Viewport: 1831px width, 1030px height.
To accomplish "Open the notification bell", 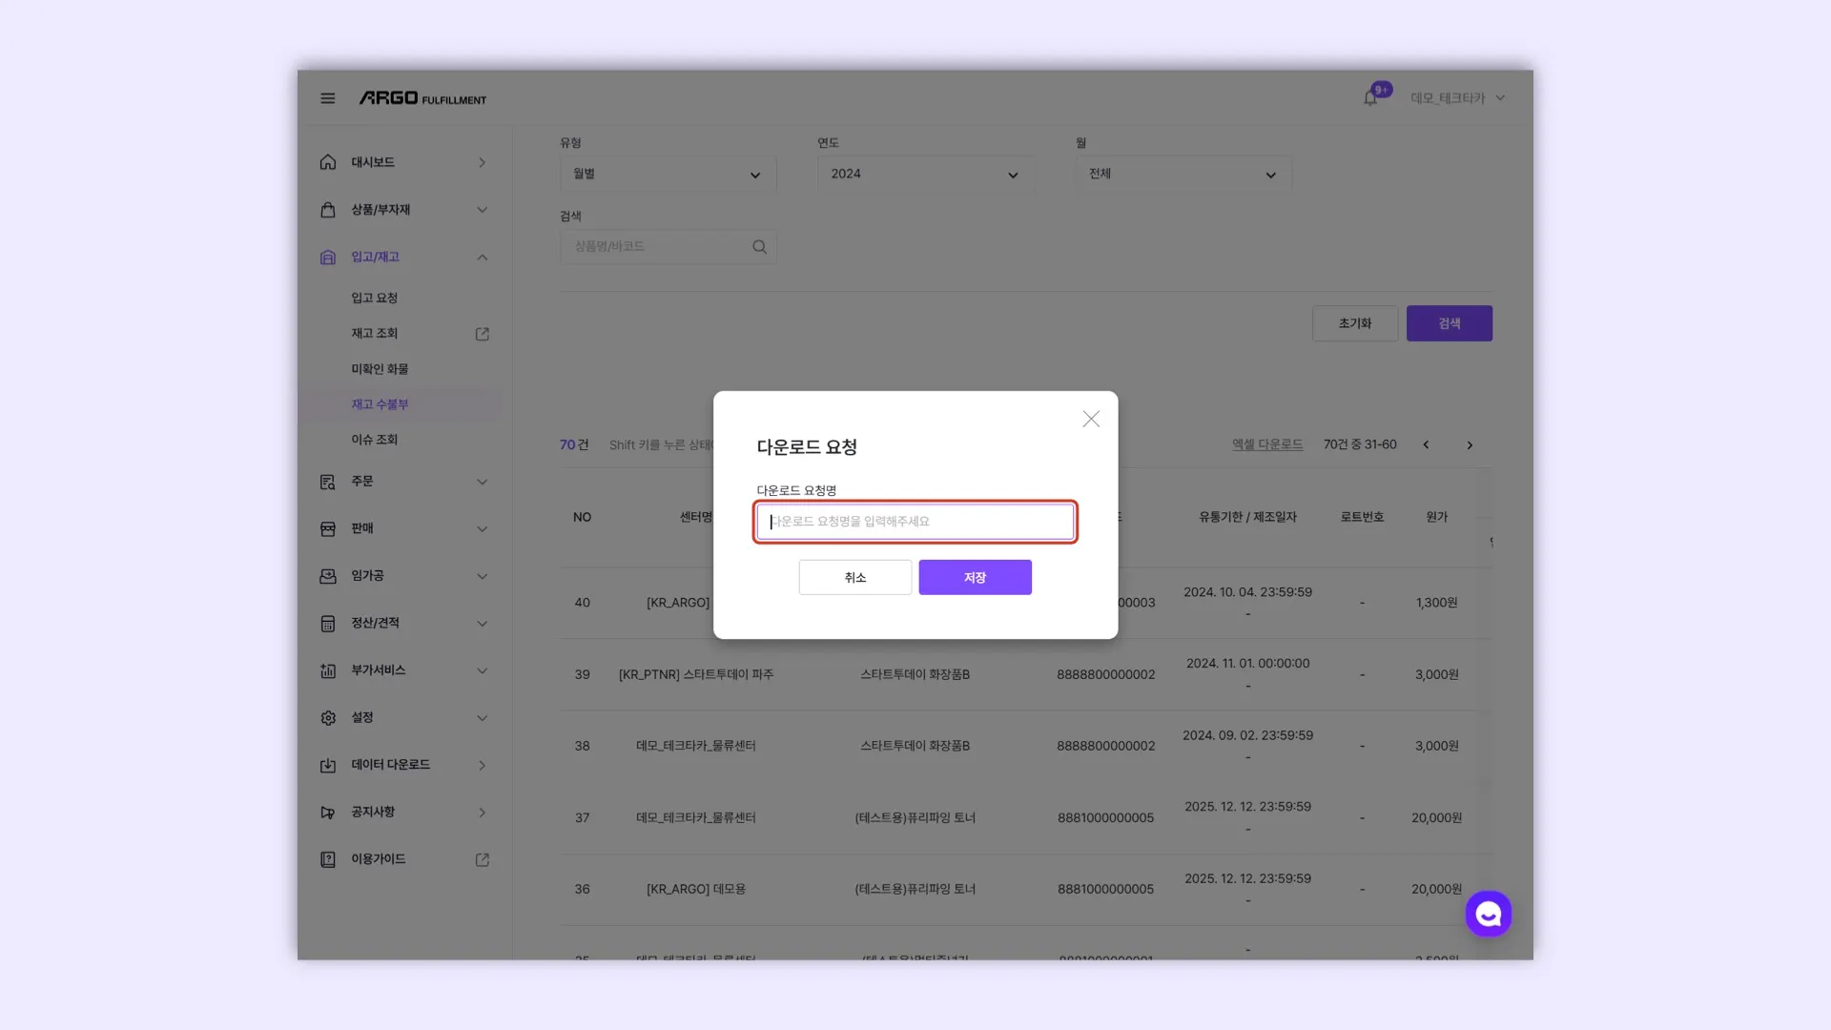I will coord(1370,97).
